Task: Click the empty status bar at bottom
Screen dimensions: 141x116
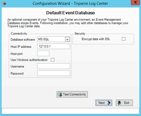Action: point(70,111)
